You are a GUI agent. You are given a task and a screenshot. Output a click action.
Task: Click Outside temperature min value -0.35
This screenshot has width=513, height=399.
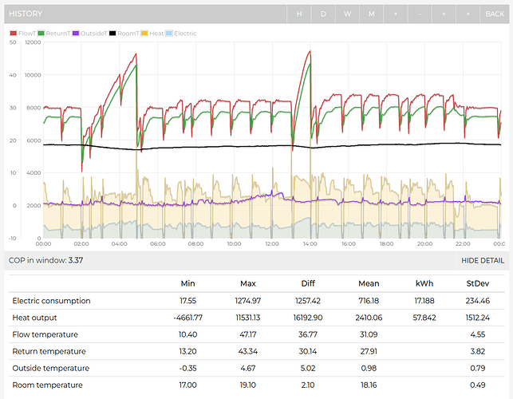pos(187,368)
